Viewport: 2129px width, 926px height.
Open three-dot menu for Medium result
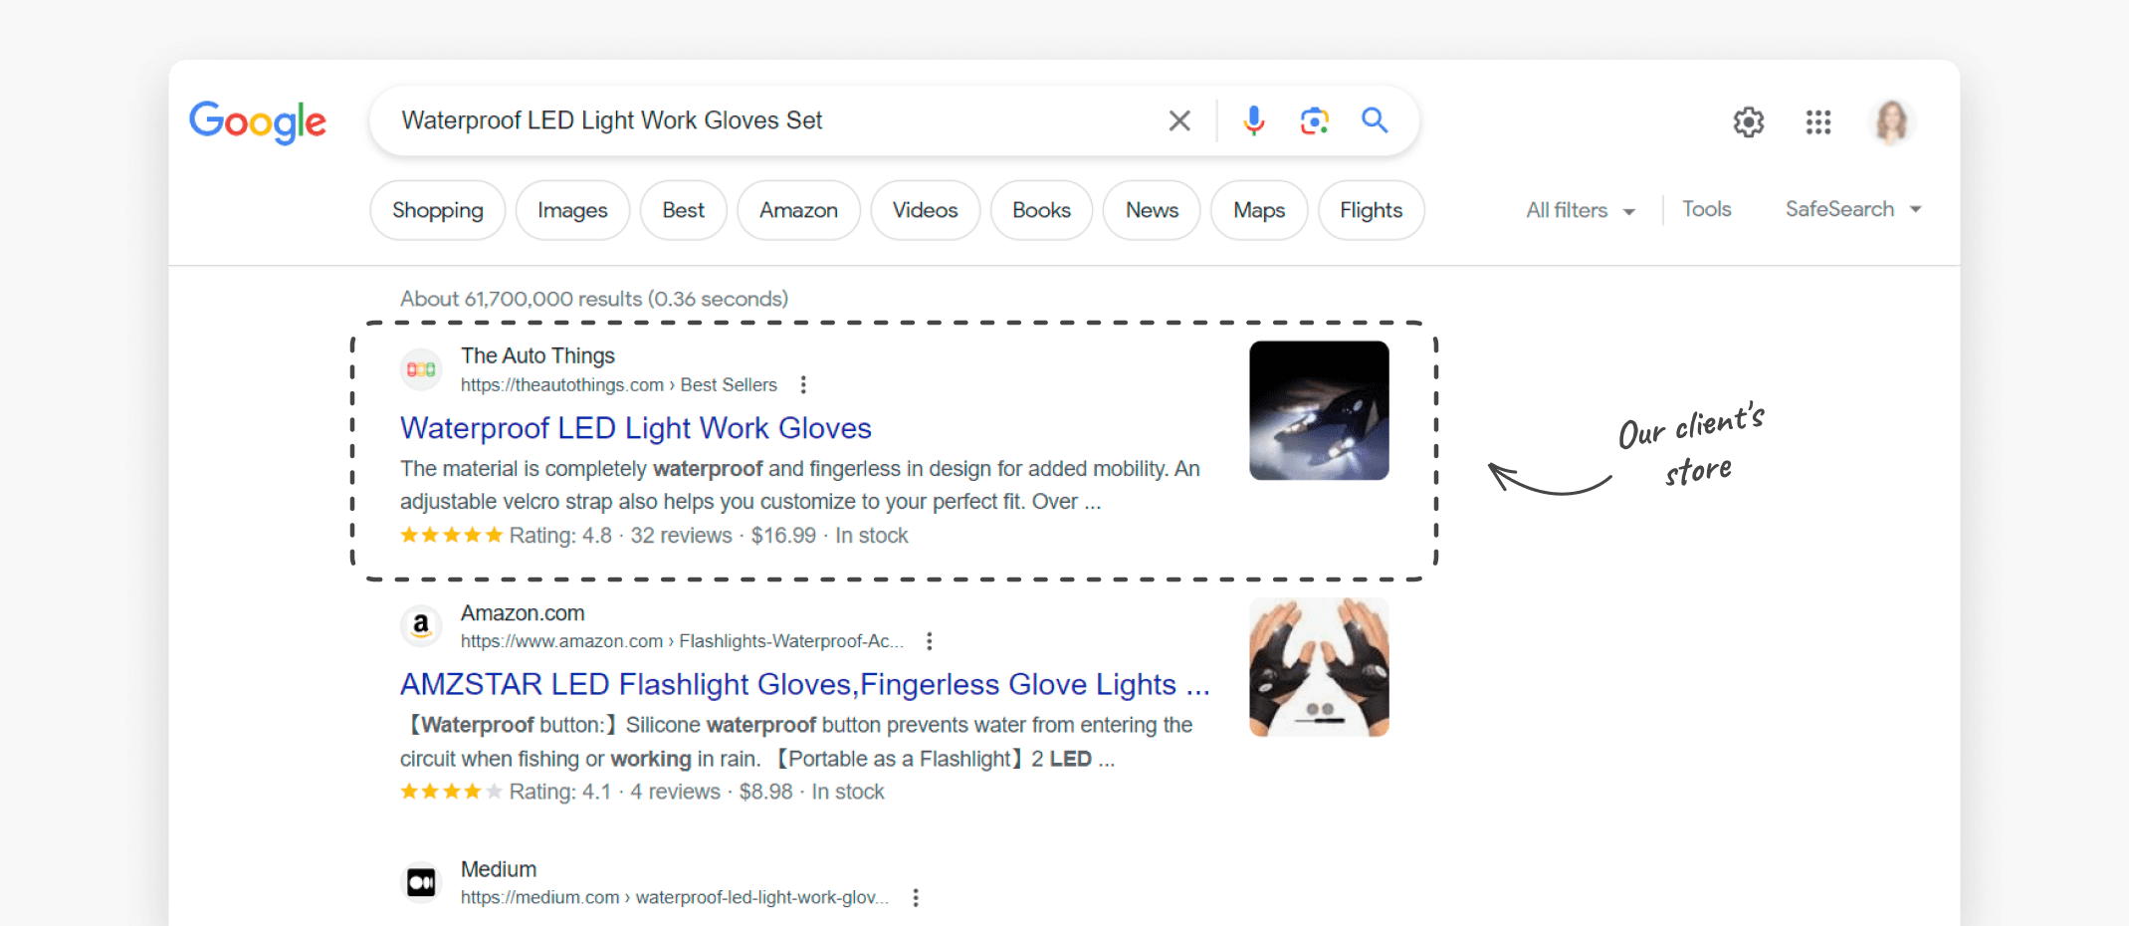(916, 898)
